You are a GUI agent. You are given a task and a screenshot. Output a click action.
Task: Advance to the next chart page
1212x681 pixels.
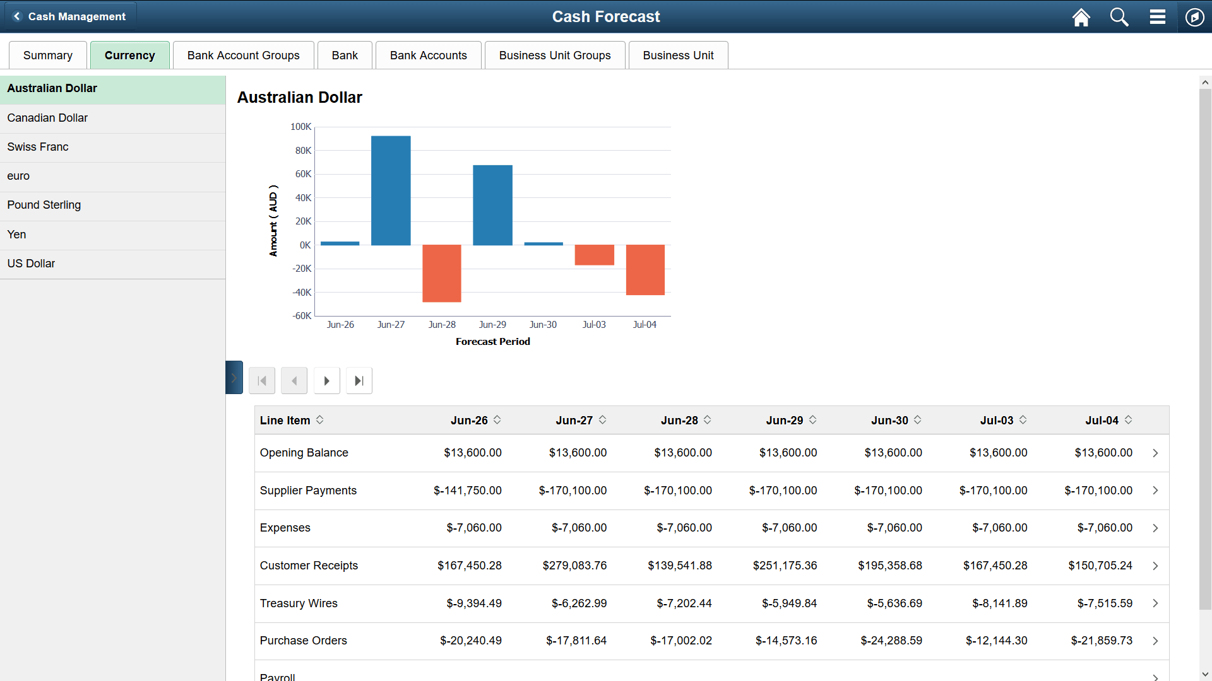coord(326,380)
